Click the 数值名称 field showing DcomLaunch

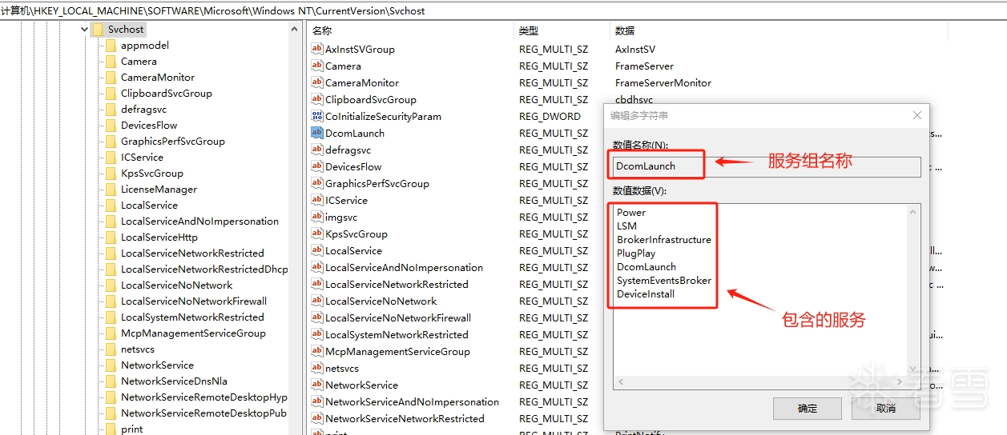[x=767, y=166]
